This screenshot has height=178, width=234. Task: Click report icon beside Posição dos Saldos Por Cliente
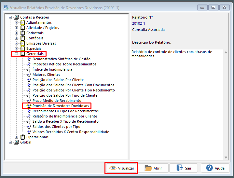29,80
